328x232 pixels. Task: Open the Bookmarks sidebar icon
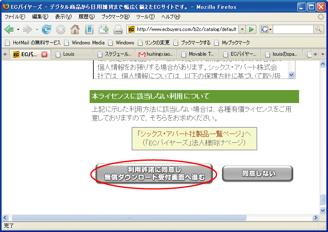[89, 29]
